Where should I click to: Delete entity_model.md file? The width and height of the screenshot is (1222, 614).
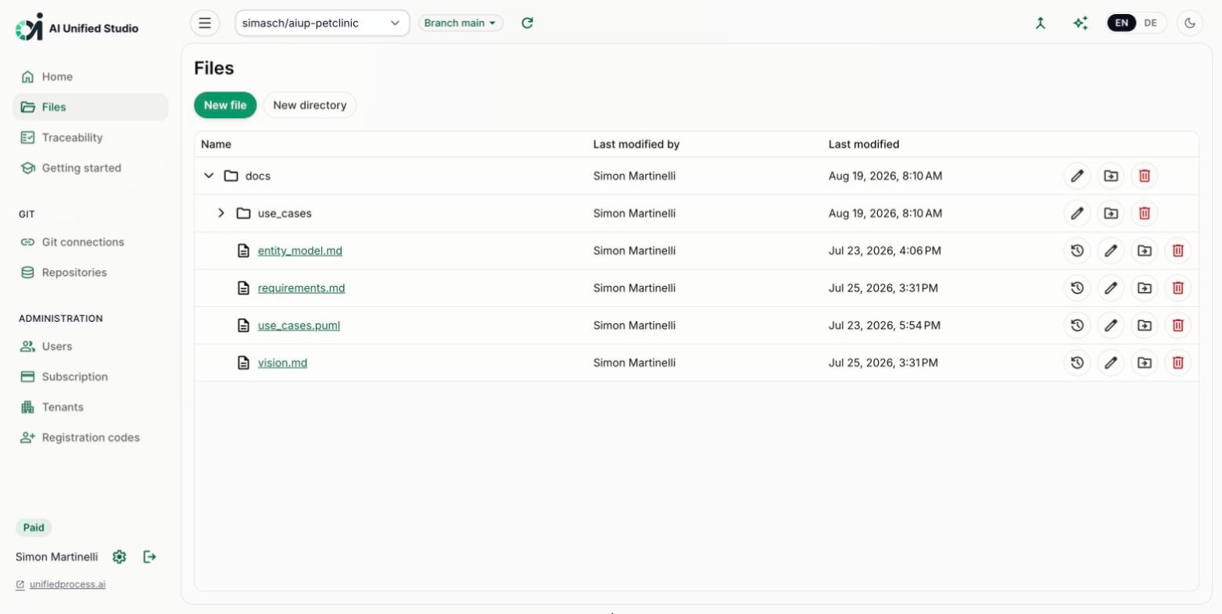[x=1178, y=251]
